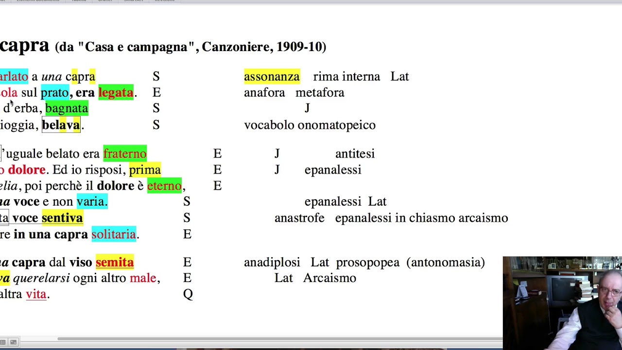Click "epanalessi" in the "prima" line

tap(333, 170)
